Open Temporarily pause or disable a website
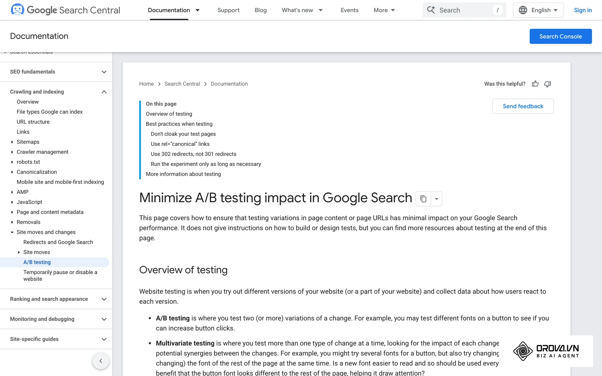Image resolution: width=602 pixels, height=376 pixels. 60,276
